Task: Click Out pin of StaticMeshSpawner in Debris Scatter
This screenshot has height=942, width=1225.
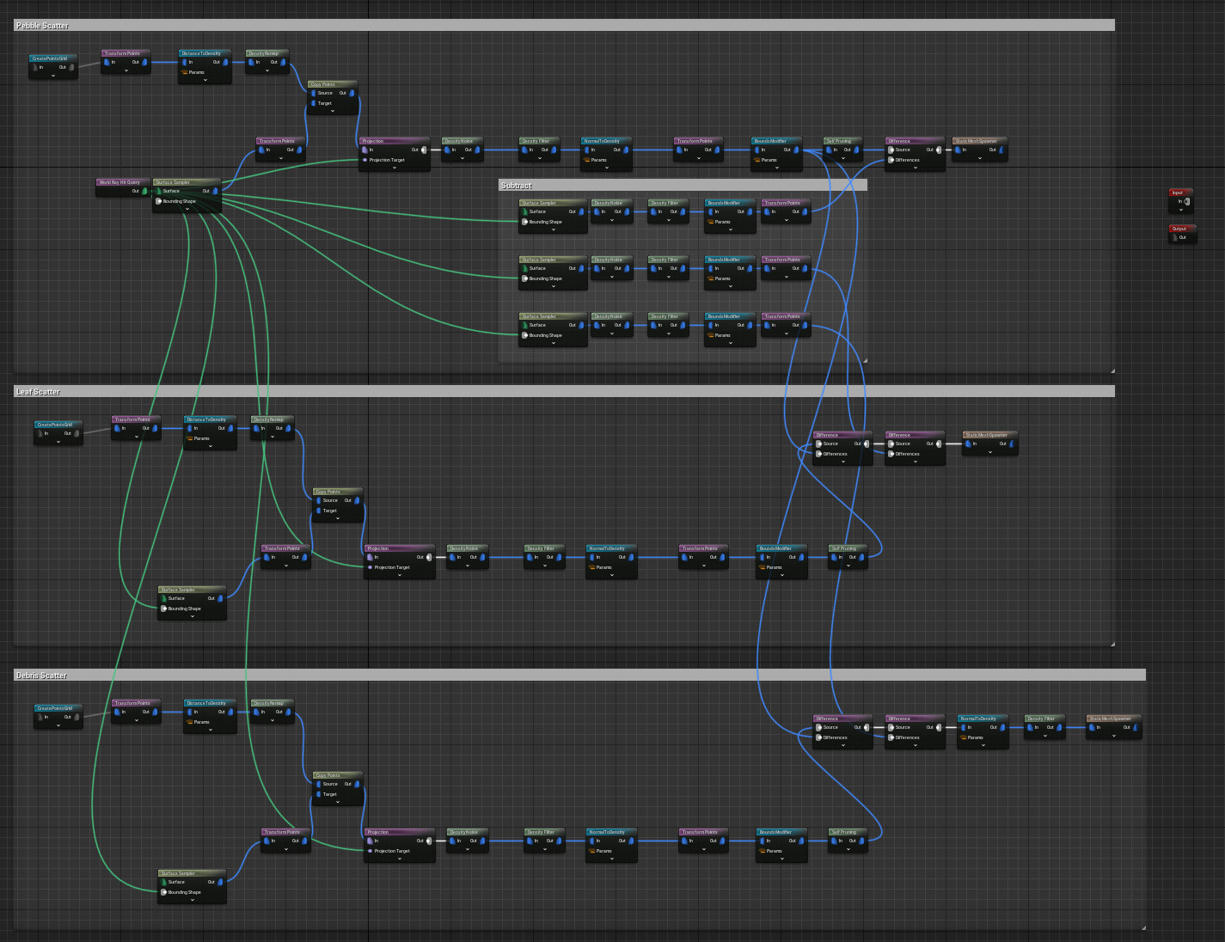Action: [x=1135, y=727]
